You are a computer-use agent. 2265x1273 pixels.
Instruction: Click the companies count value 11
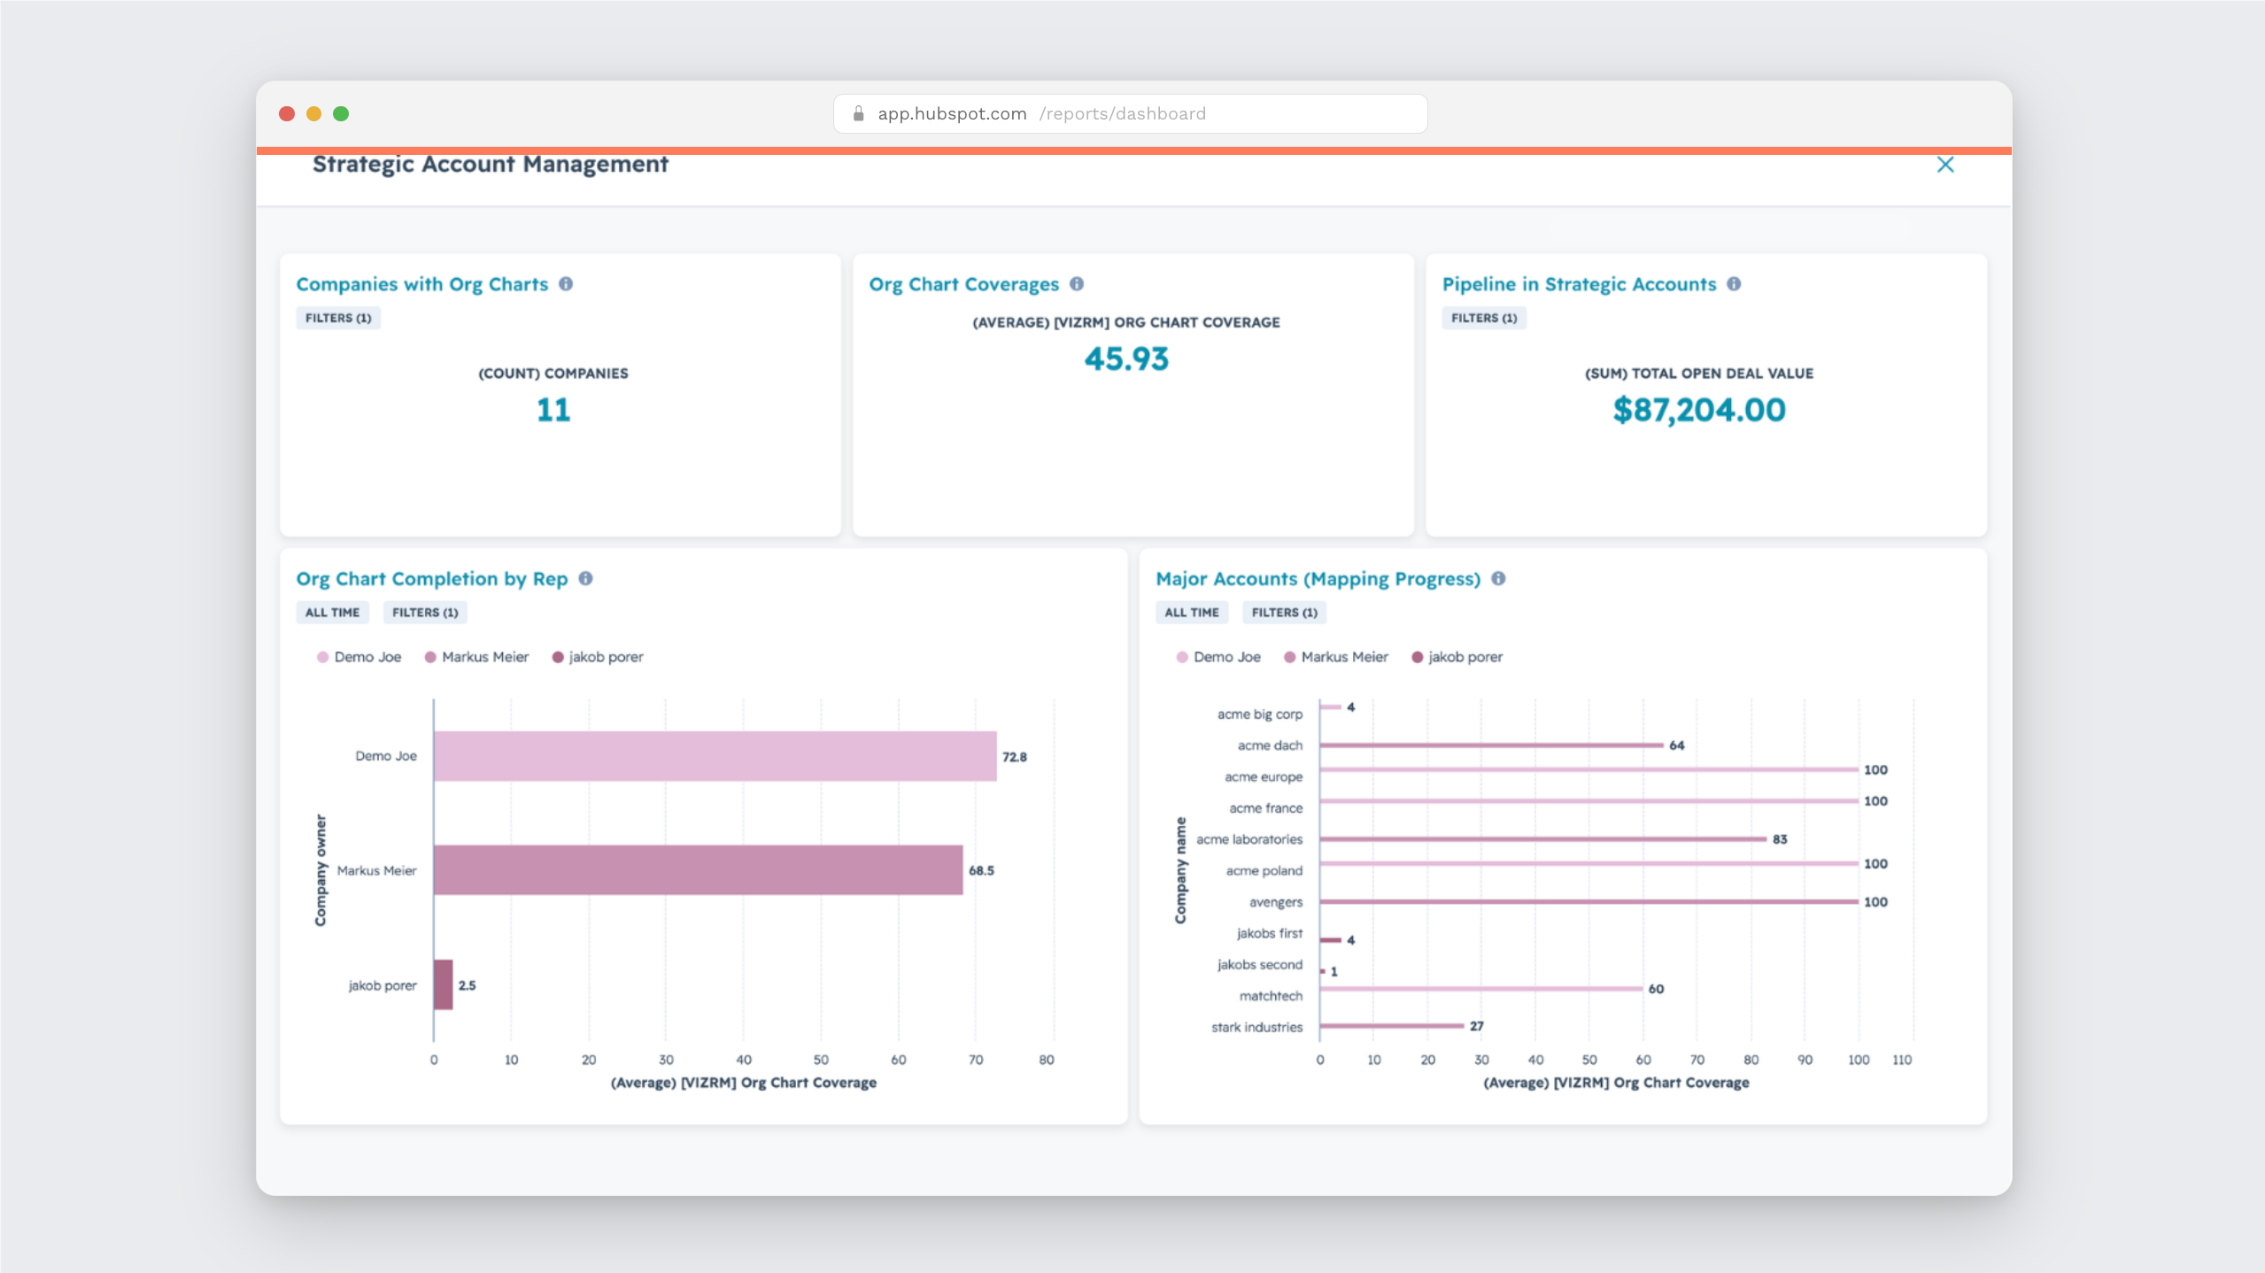tap(553, 410)
